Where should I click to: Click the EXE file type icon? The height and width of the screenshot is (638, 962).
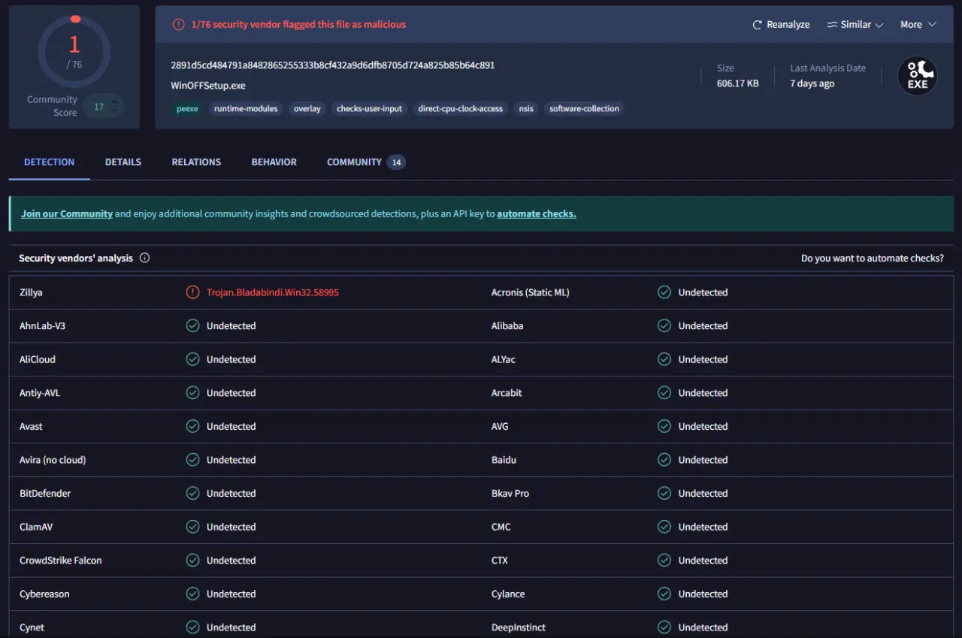(918, 76)
